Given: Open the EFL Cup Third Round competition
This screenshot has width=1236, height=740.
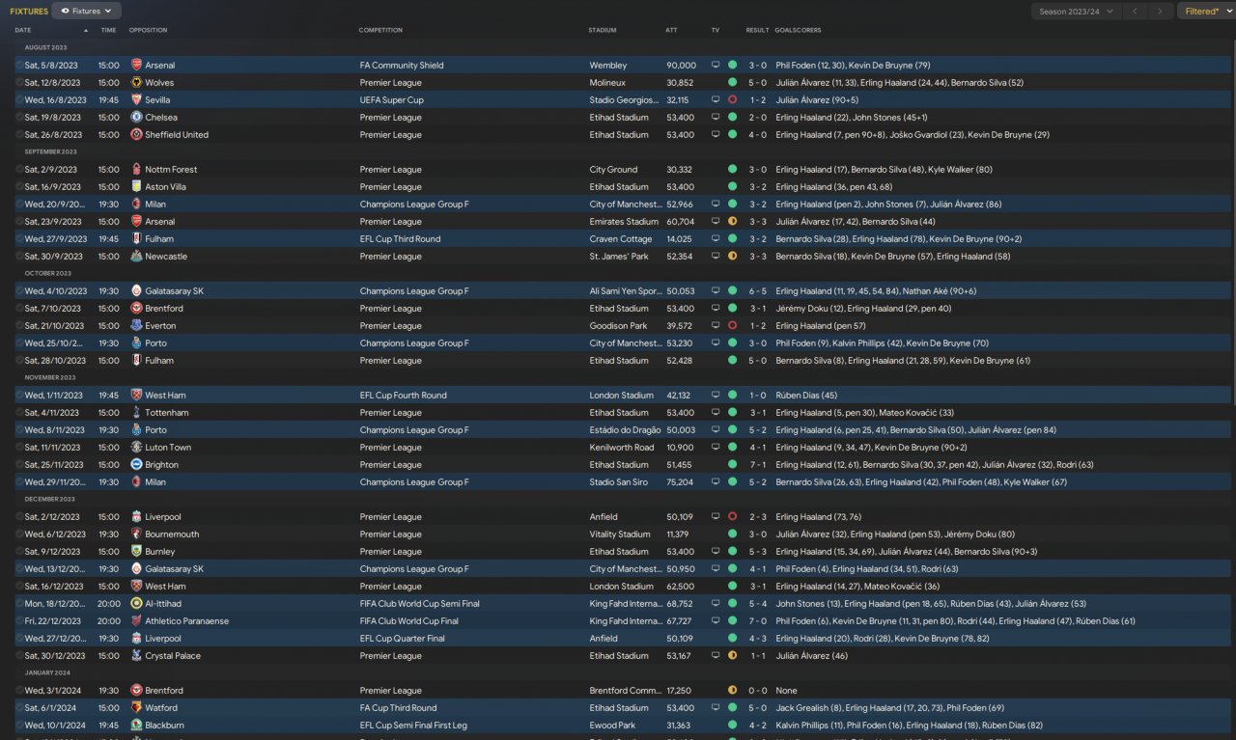Looking at the screenshot, I should (400, 239).
